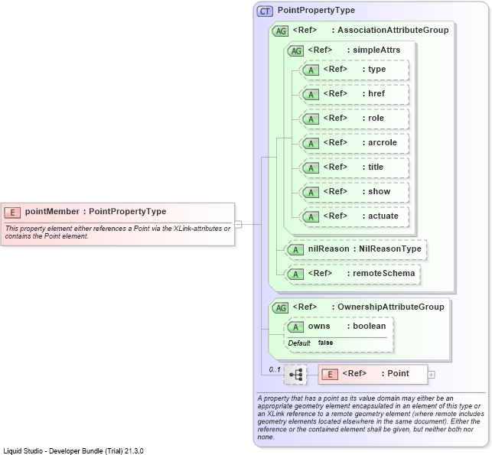
Task: Click the CT icon of PointPropertyType
Action: pos(265,11)
